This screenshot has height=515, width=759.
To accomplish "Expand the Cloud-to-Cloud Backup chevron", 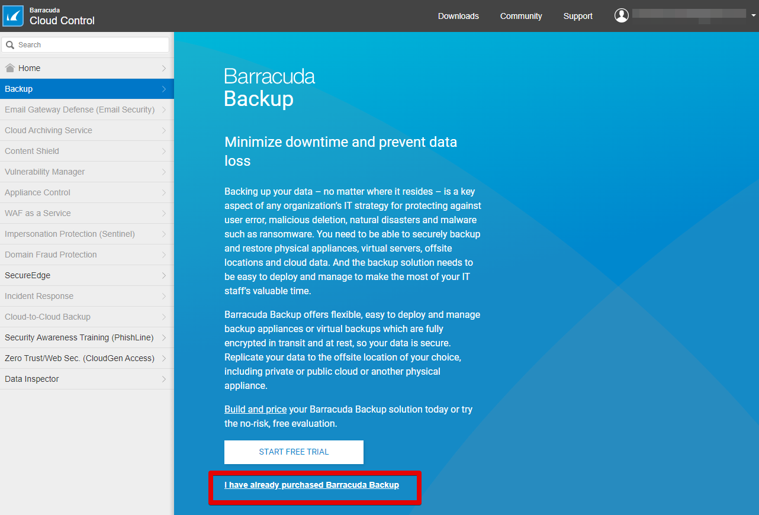I will coord(164,317).
